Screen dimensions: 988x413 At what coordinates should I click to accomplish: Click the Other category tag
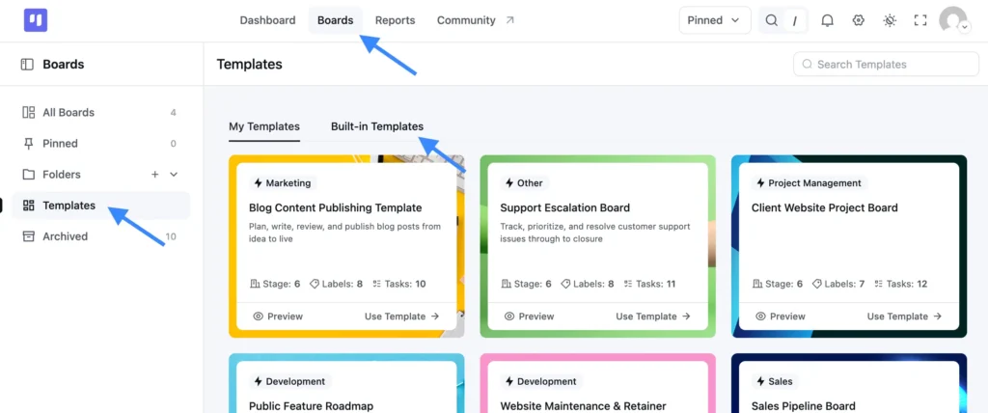click(x=524, y=183)
